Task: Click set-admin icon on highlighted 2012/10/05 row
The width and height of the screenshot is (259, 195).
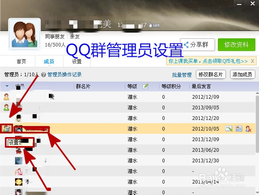Action: point(7,129)
